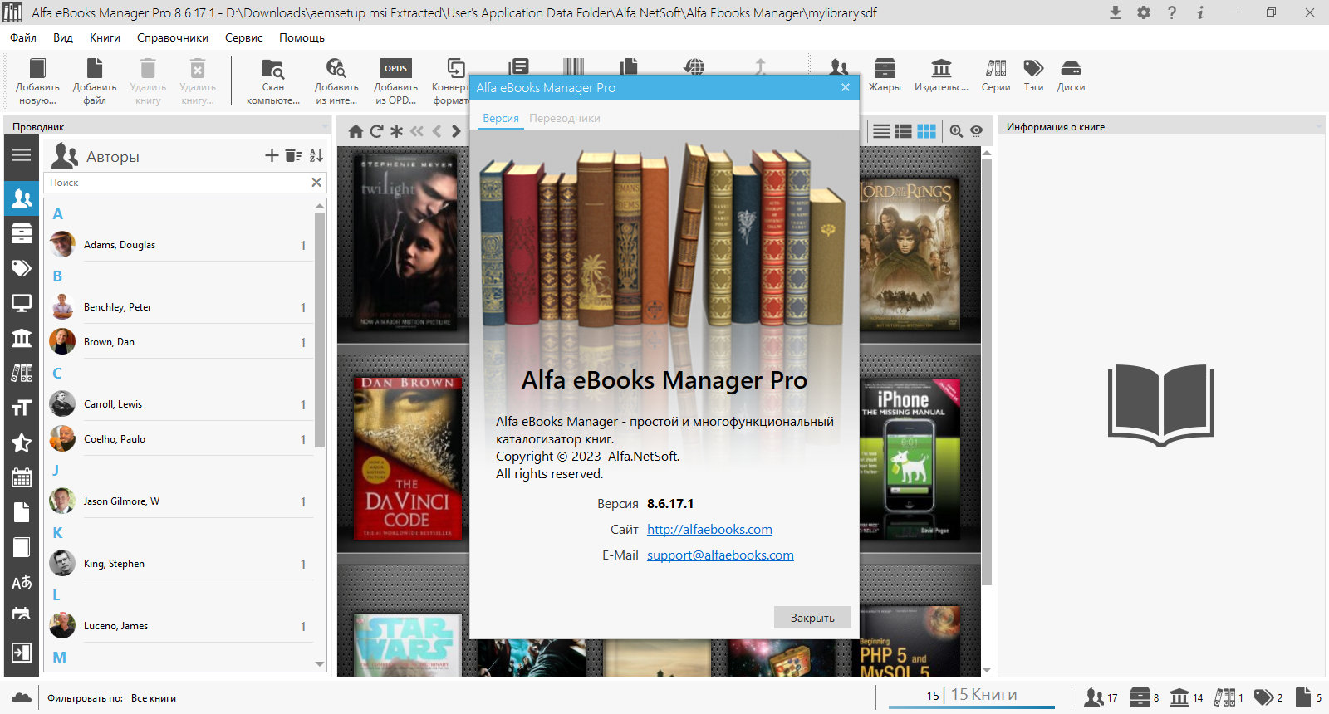Select the Tags icon in the explorer sidebar

[x=22, y=268]
